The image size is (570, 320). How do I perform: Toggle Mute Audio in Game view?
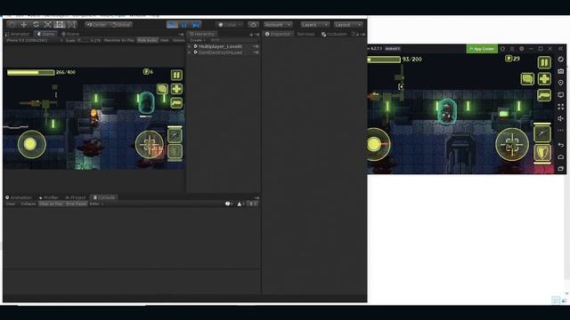(x=147, y=40)
